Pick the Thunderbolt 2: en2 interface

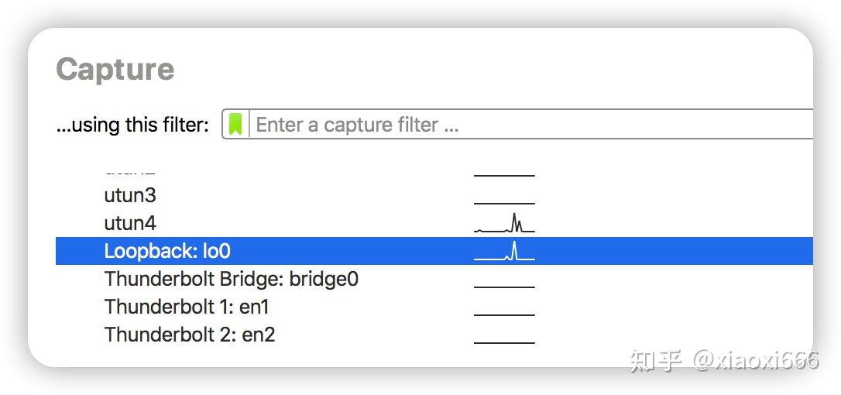[x=190, y=335]
